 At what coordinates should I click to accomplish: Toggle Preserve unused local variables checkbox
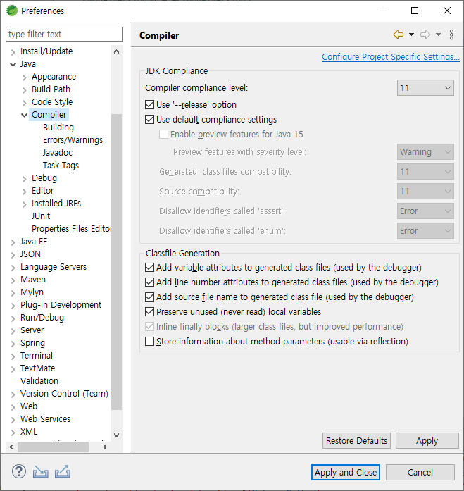[x=149, y=311]
